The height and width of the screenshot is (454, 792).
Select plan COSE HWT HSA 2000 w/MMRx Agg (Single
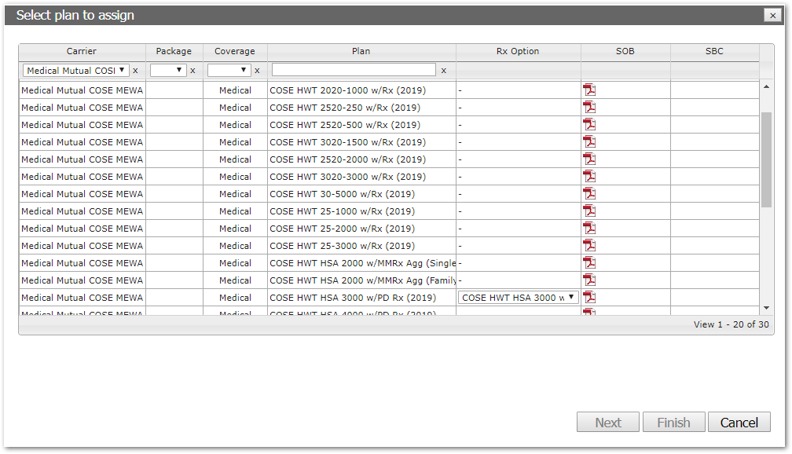click(x=363, y=263)
